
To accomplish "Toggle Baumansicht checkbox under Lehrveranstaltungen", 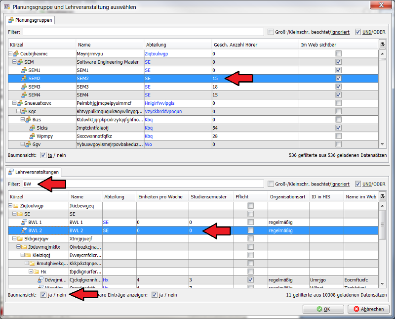I will point(43,295).
